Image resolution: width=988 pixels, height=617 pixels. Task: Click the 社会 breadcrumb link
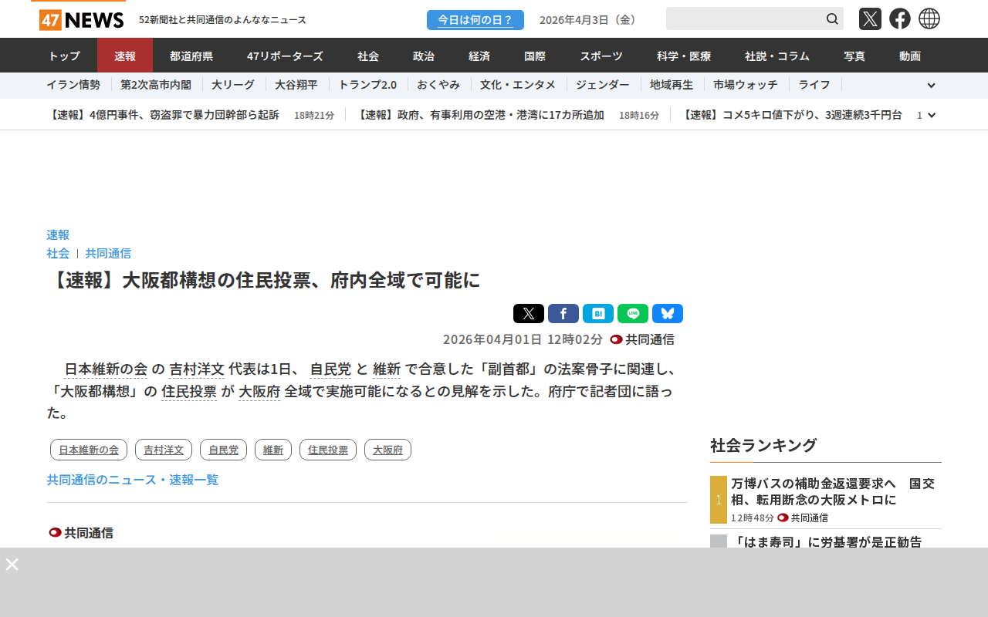[x=58, y=253]
